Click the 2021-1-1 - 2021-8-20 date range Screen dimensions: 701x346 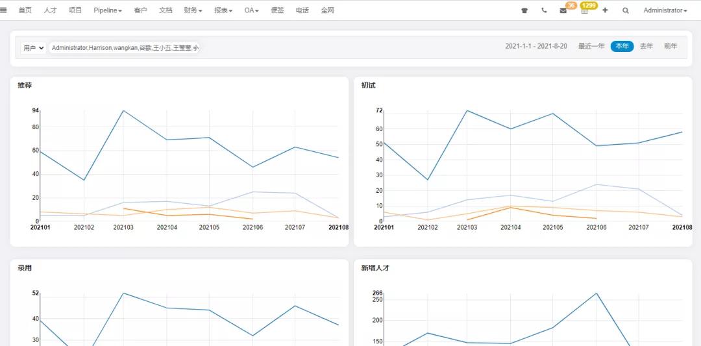click(535, 47)
